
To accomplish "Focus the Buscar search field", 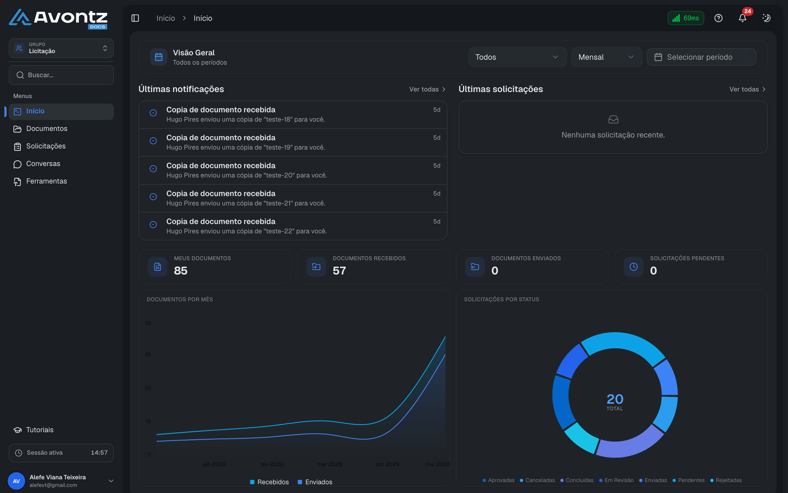I will (x=61, y=75).
